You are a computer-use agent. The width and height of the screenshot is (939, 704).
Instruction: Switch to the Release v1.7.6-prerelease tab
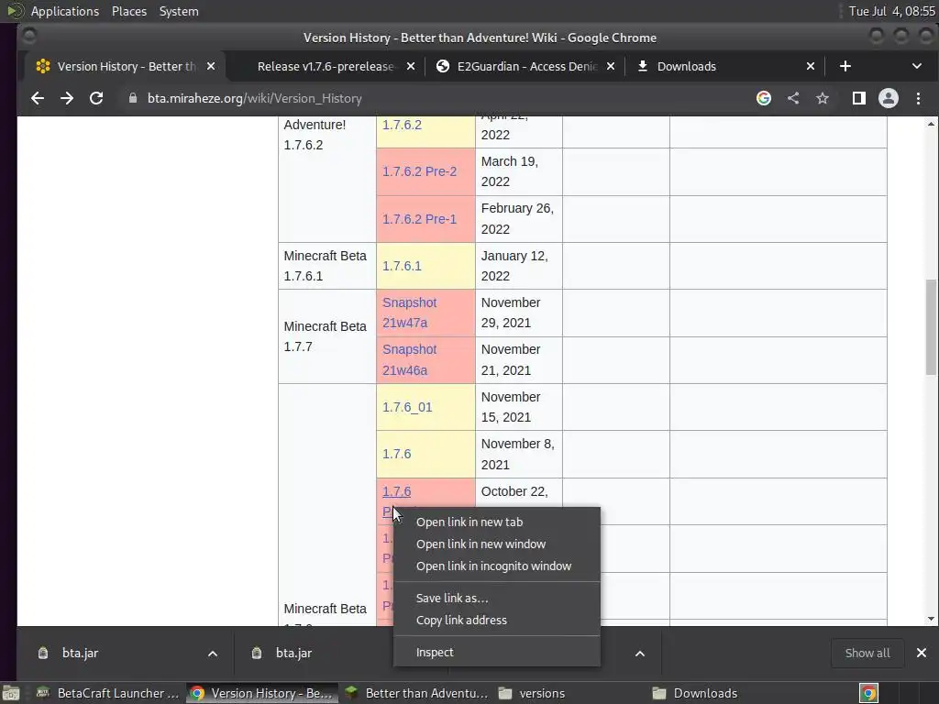[x=326, y=66]
